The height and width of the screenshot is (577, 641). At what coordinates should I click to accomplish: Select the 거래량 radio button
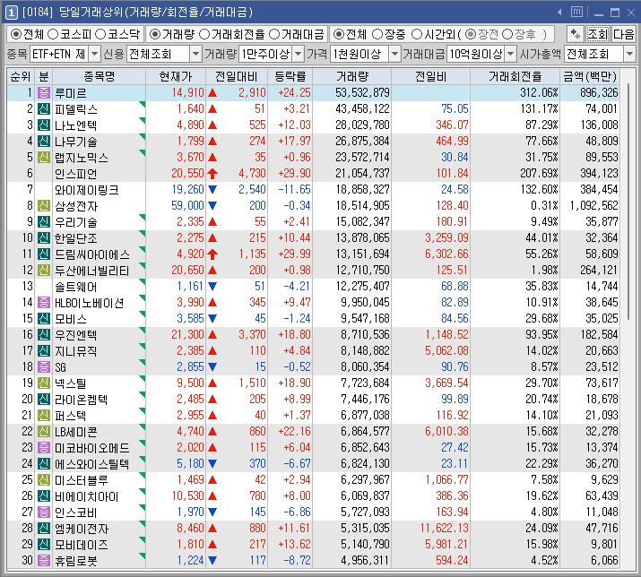click(154, 34)
